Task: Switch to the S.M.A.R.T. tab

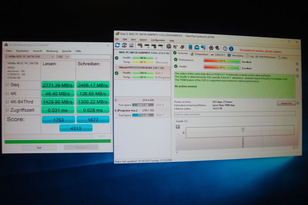Action: pyautogui.click(x=218, y=55)
